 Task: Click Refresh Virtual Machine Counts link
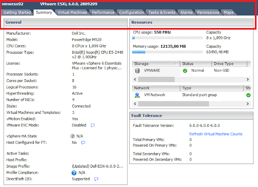(x=216, y=134)
